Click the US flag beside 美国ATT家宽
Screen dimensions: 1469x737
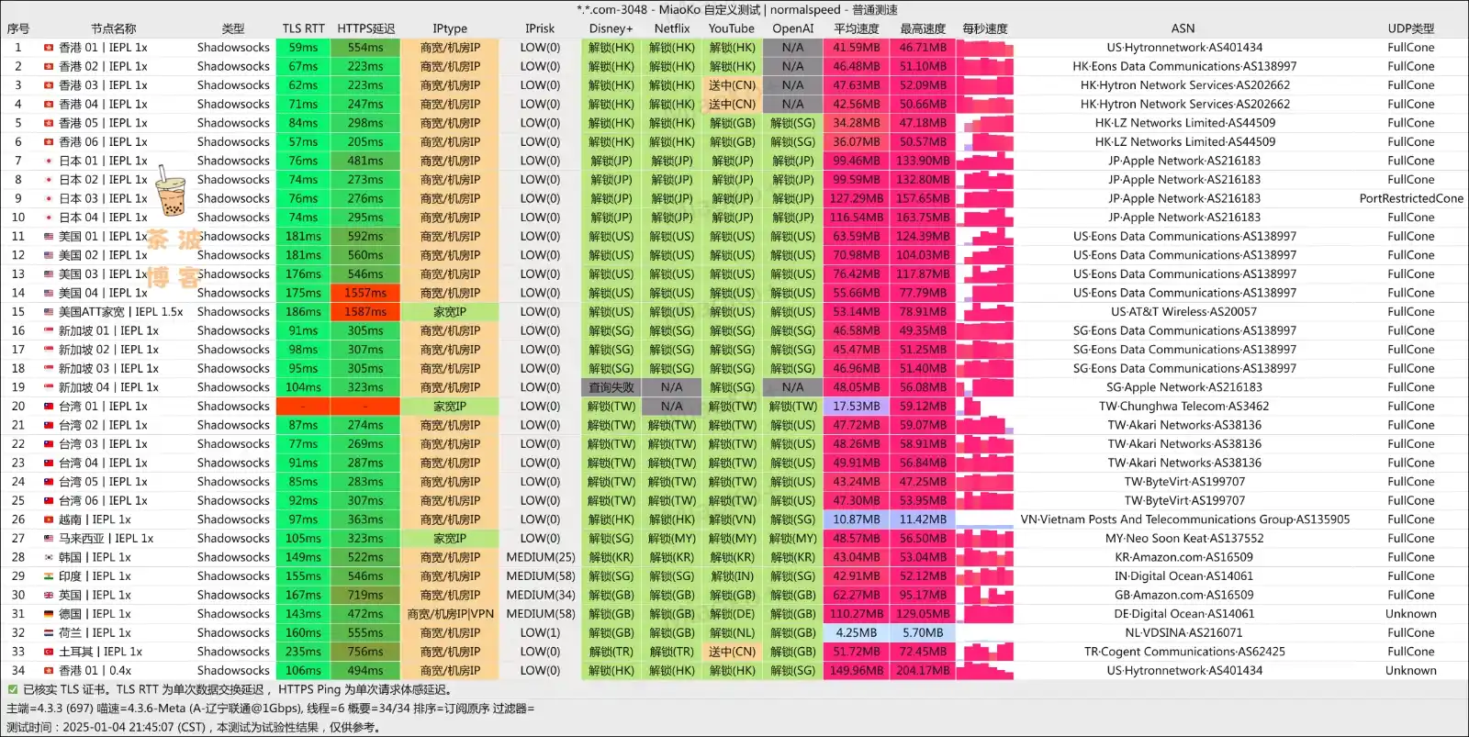click(49, 312)
